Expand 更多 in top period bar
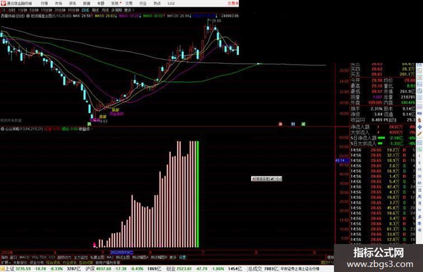This screenshot has width=423, height=272. point(129,10)
